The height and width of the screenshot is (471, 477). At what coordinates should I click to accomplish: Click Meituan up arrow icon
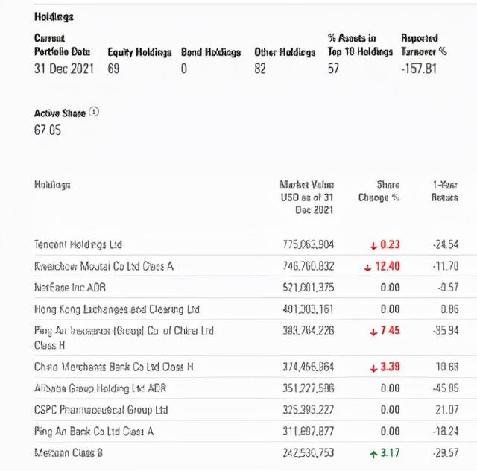click(x=373, y=455)
